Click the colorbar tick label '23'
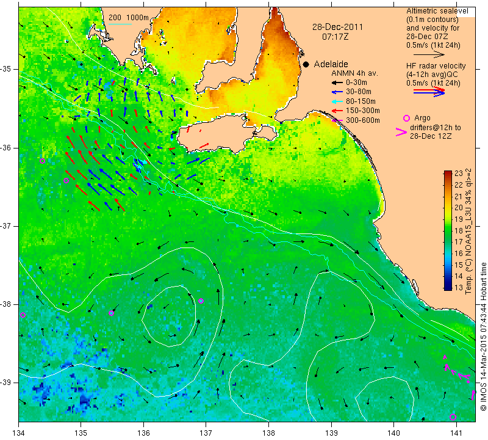Screen dimensions: 488x440 click(459, 174)
